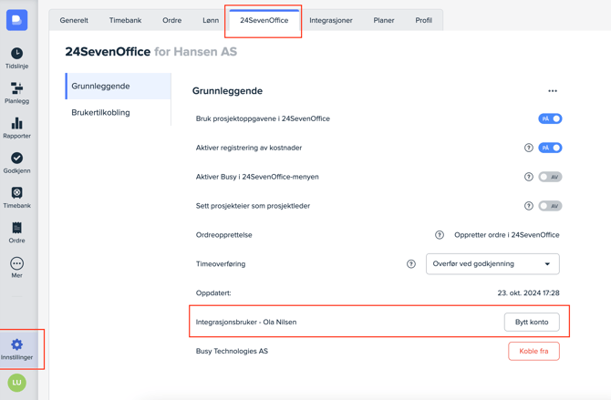Image resolution: width=611 pixels, height=400 pixels.
Task: Expand the Timeoverføring dropdown
Action: pos(492,264)
